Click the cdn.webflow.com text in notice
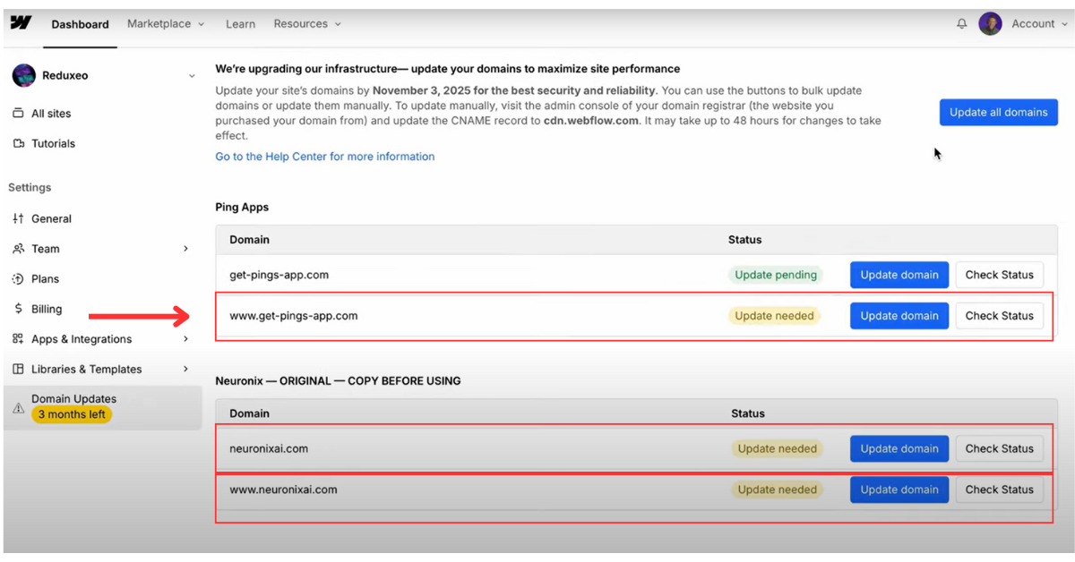Viewport: 1075px width, 562px height. 591,121
